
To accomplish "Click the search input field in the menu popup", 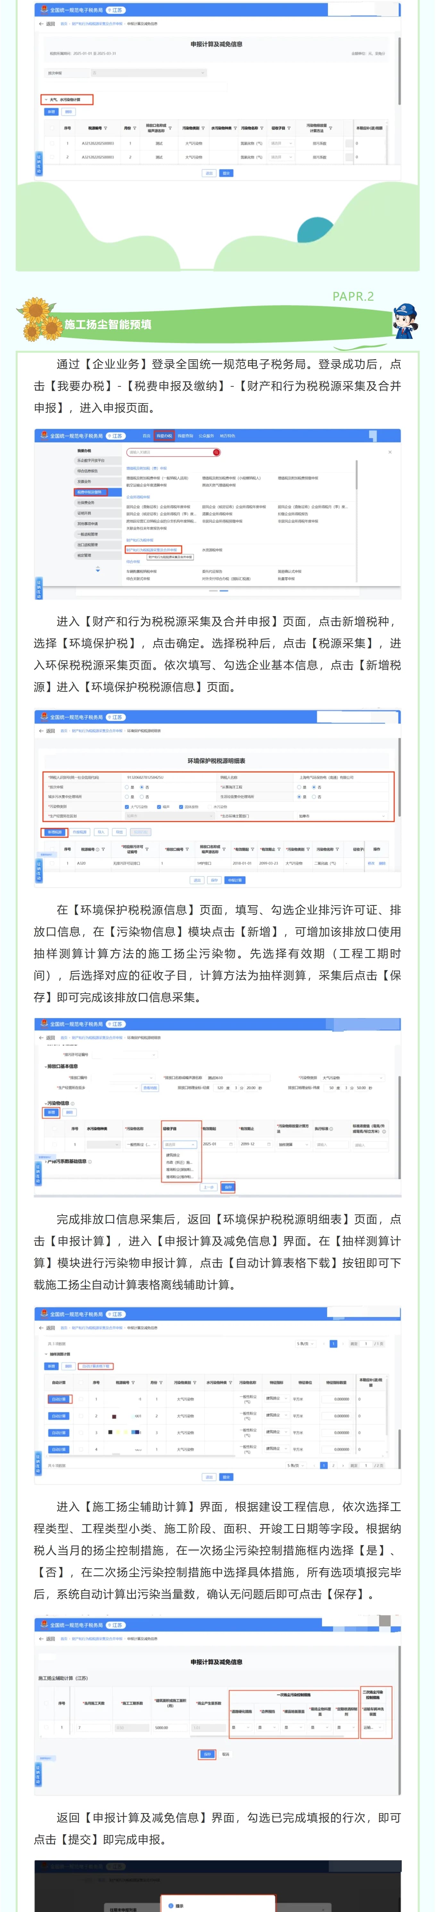I will 170,452.
